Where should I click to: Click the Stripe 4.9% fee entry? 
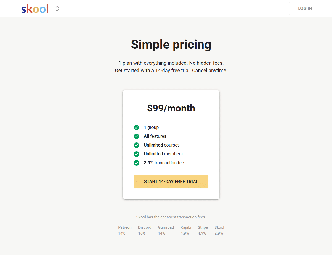click(x=203, y=230)
